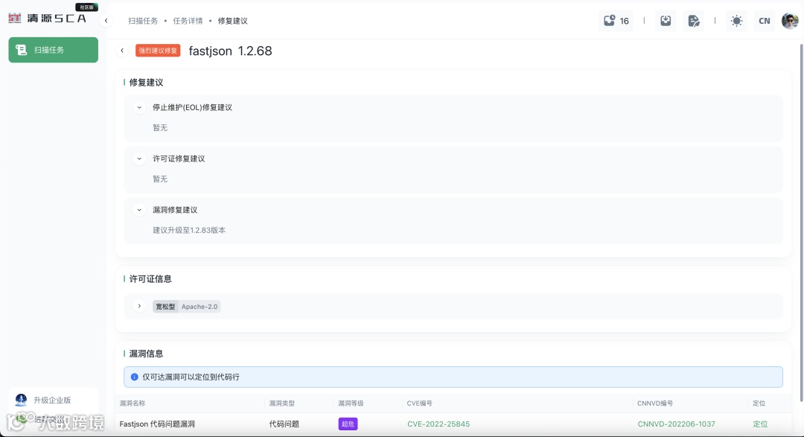The image size is (804, 437).
Task: Switch language with CN button
Action: click(x=764, y=21)
